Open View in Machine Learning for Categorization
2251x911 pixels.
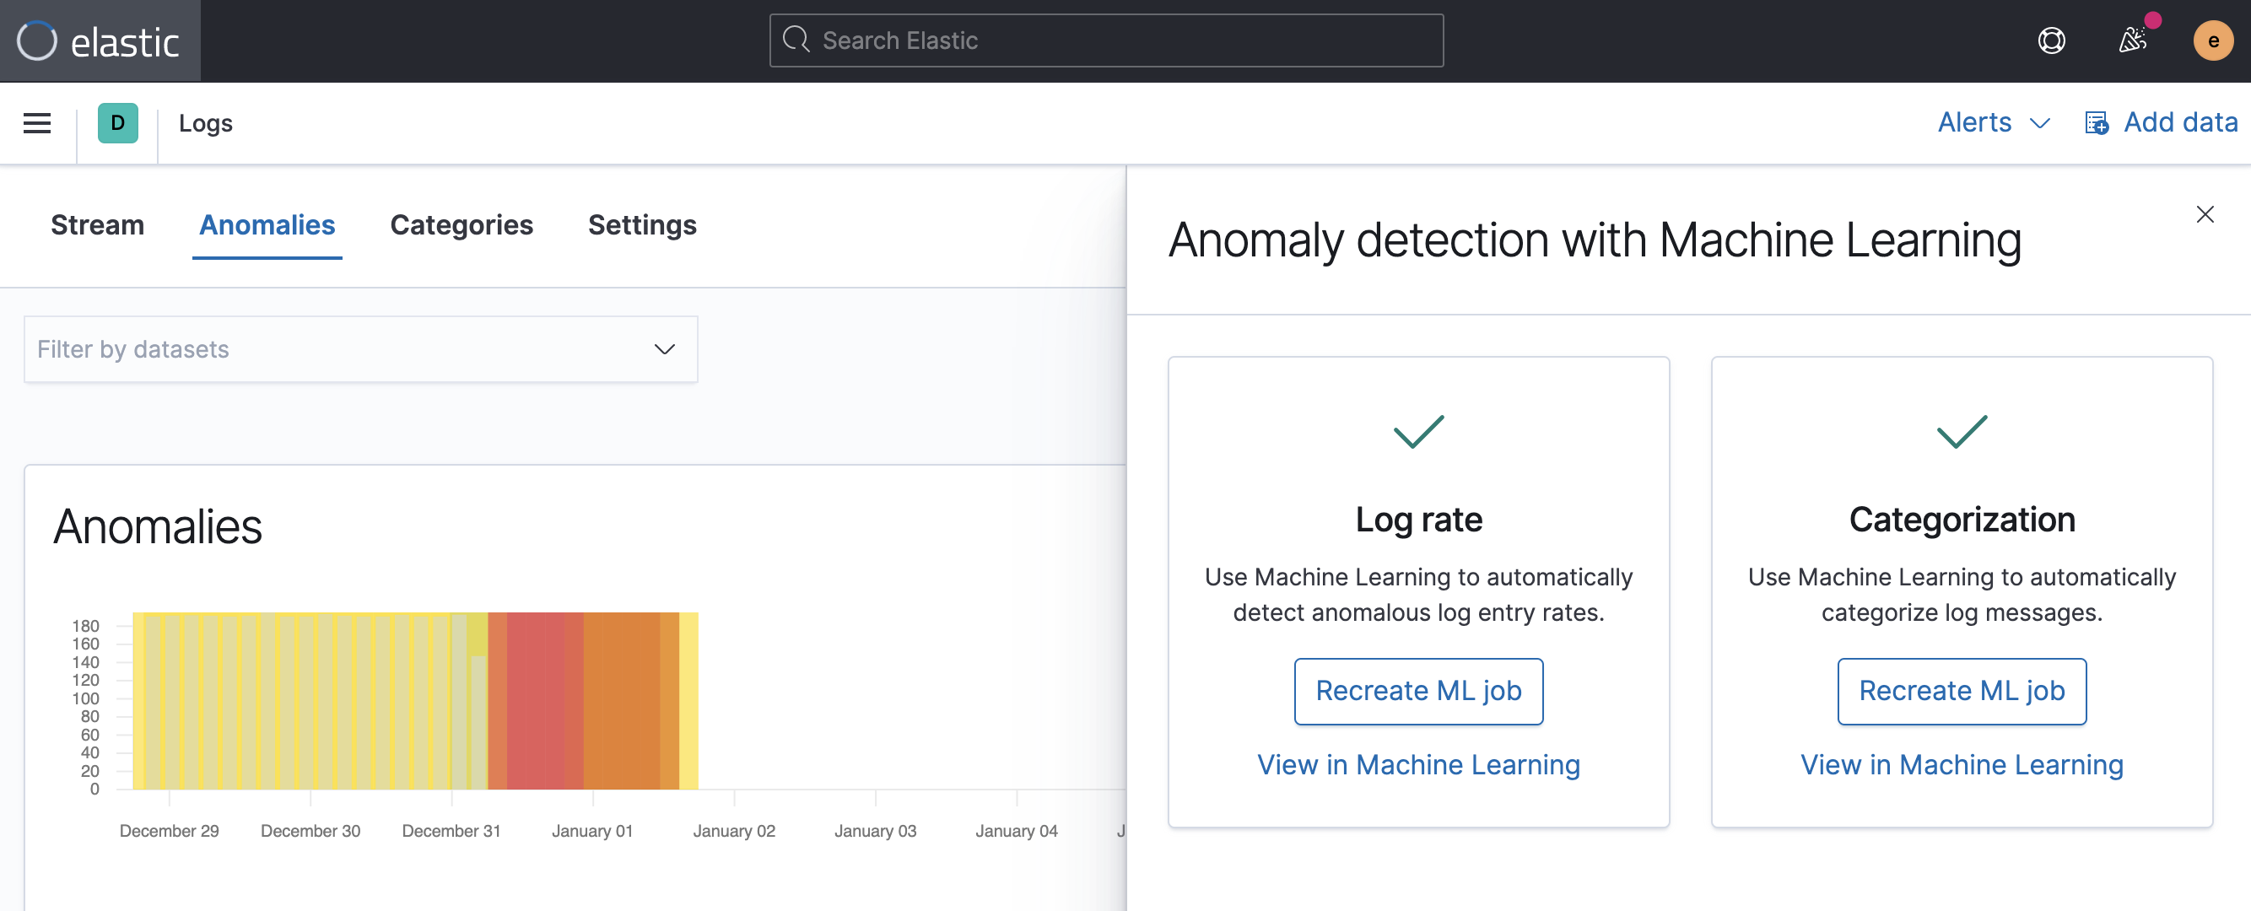(x=1961, y=764)
